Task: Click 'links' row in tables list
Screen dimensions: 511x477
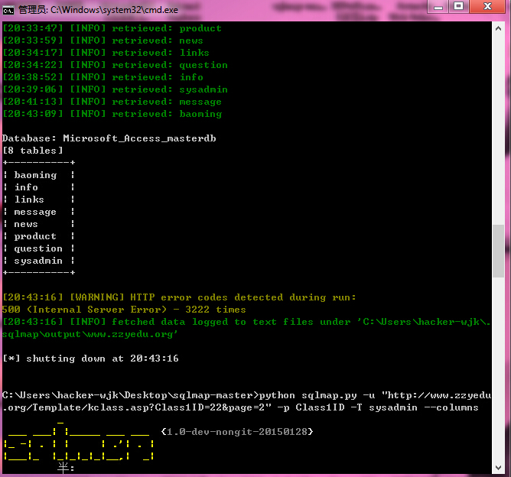Action: [x=39, y=200]
